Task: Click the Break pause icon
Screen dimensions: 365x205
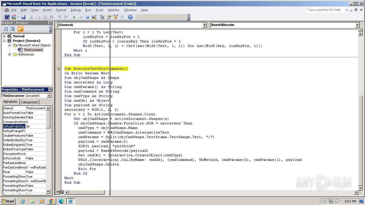Action: point(81,17)
